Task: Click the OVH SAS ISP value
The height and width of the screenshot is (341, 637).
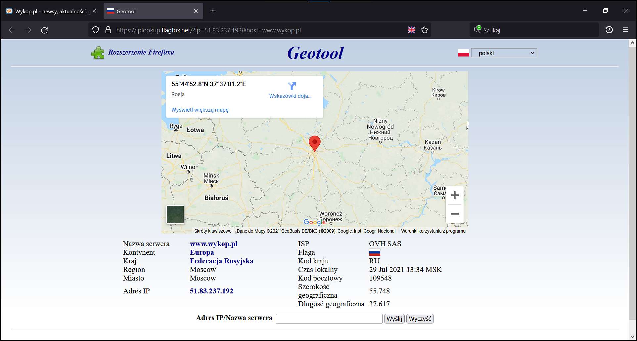Action: (x=385, y=244)
